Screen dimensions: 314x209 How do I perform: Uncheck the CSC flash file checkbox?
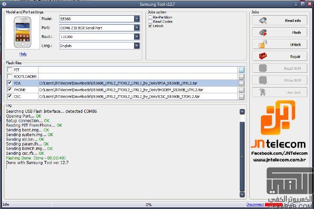[x=10, y=96]
